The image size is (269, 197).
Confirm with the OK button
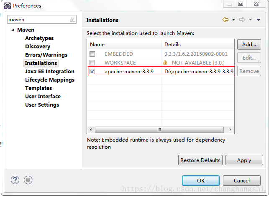(201, 181)
